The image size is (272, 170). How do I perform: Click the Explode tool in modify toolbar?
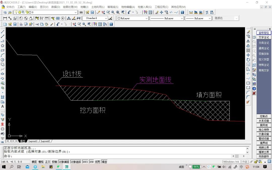pyautogui.click(x=248, y=102)
